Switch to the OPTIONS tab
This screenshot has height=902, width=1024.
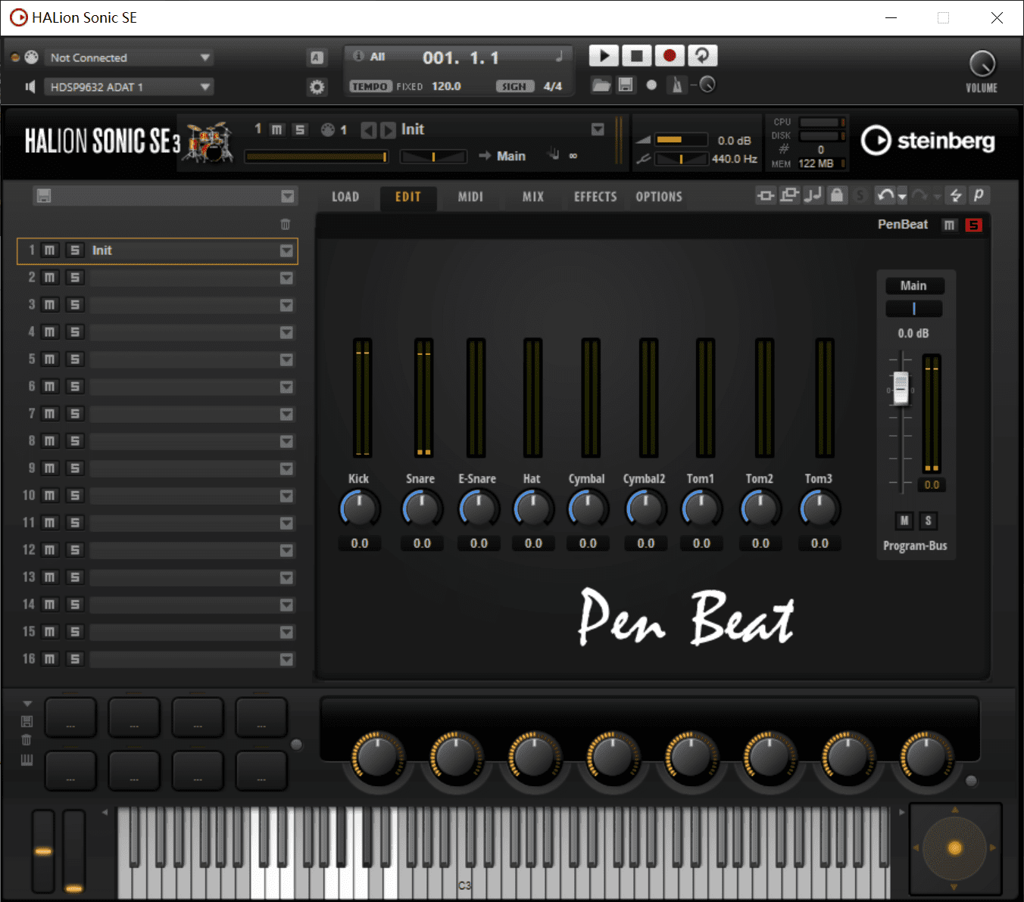tap(659, 197)
